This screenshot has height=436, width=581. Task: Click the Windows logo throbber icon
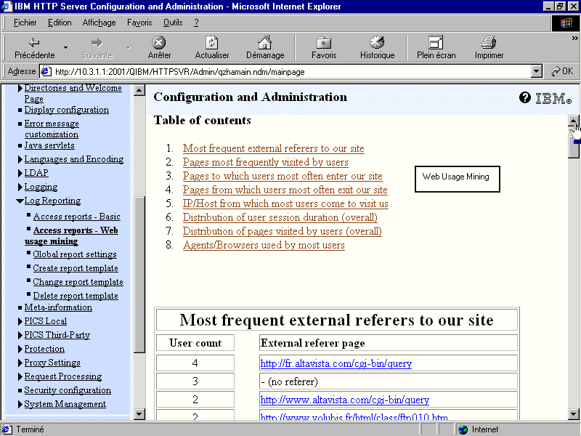[x=566, y=23]
